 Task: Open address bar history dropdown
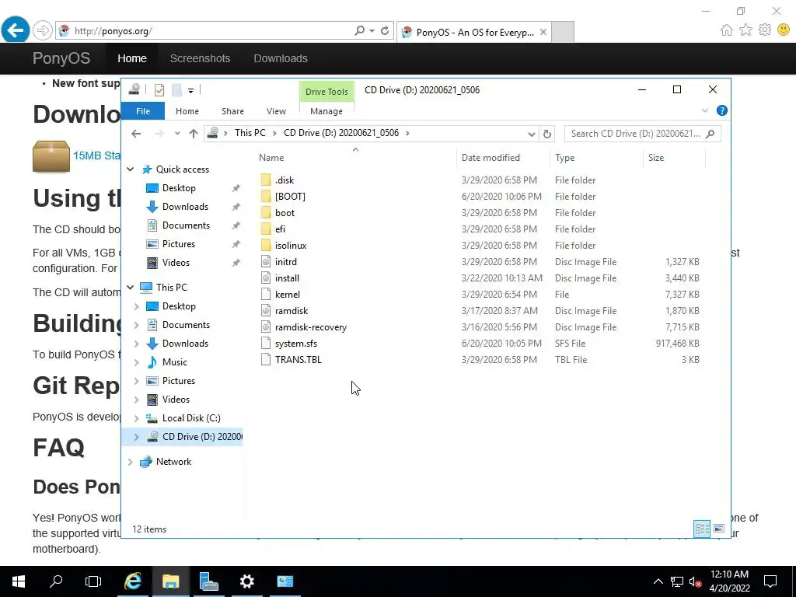pyautogui.click(x=531, y=134)
